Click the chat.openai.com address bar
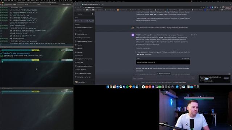 (142, 7)
